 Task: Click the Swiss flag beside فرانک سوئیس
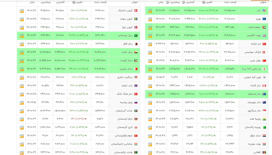click(264, 52)
